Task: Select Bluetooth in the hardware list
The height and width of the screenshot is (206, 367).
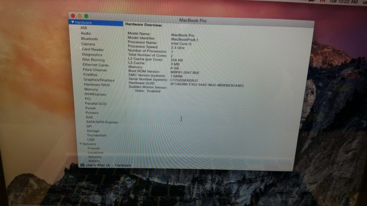Action: (x=89, y=39)
